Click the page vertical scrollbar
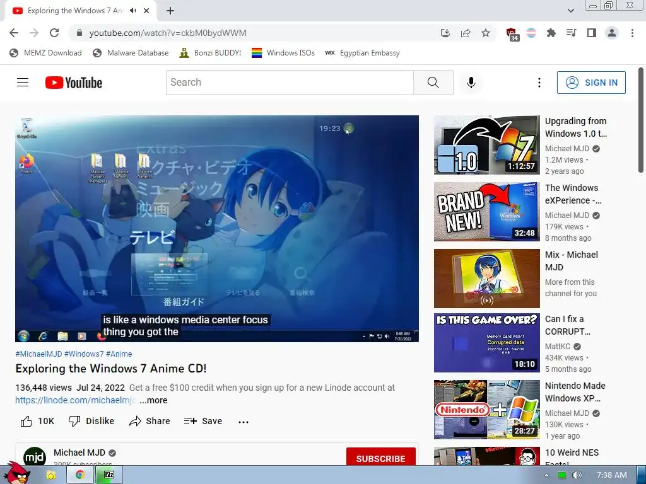 [641, 120]
